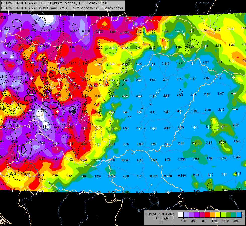This screenshot has height=226, width=246.
Task: Click the wind shear value 4.37
Action: 126,112
